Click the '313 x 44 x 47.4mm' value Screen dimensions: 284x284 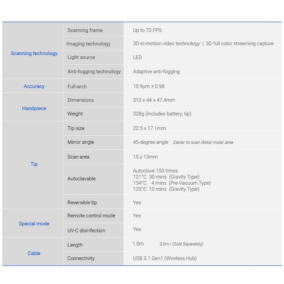154,100
